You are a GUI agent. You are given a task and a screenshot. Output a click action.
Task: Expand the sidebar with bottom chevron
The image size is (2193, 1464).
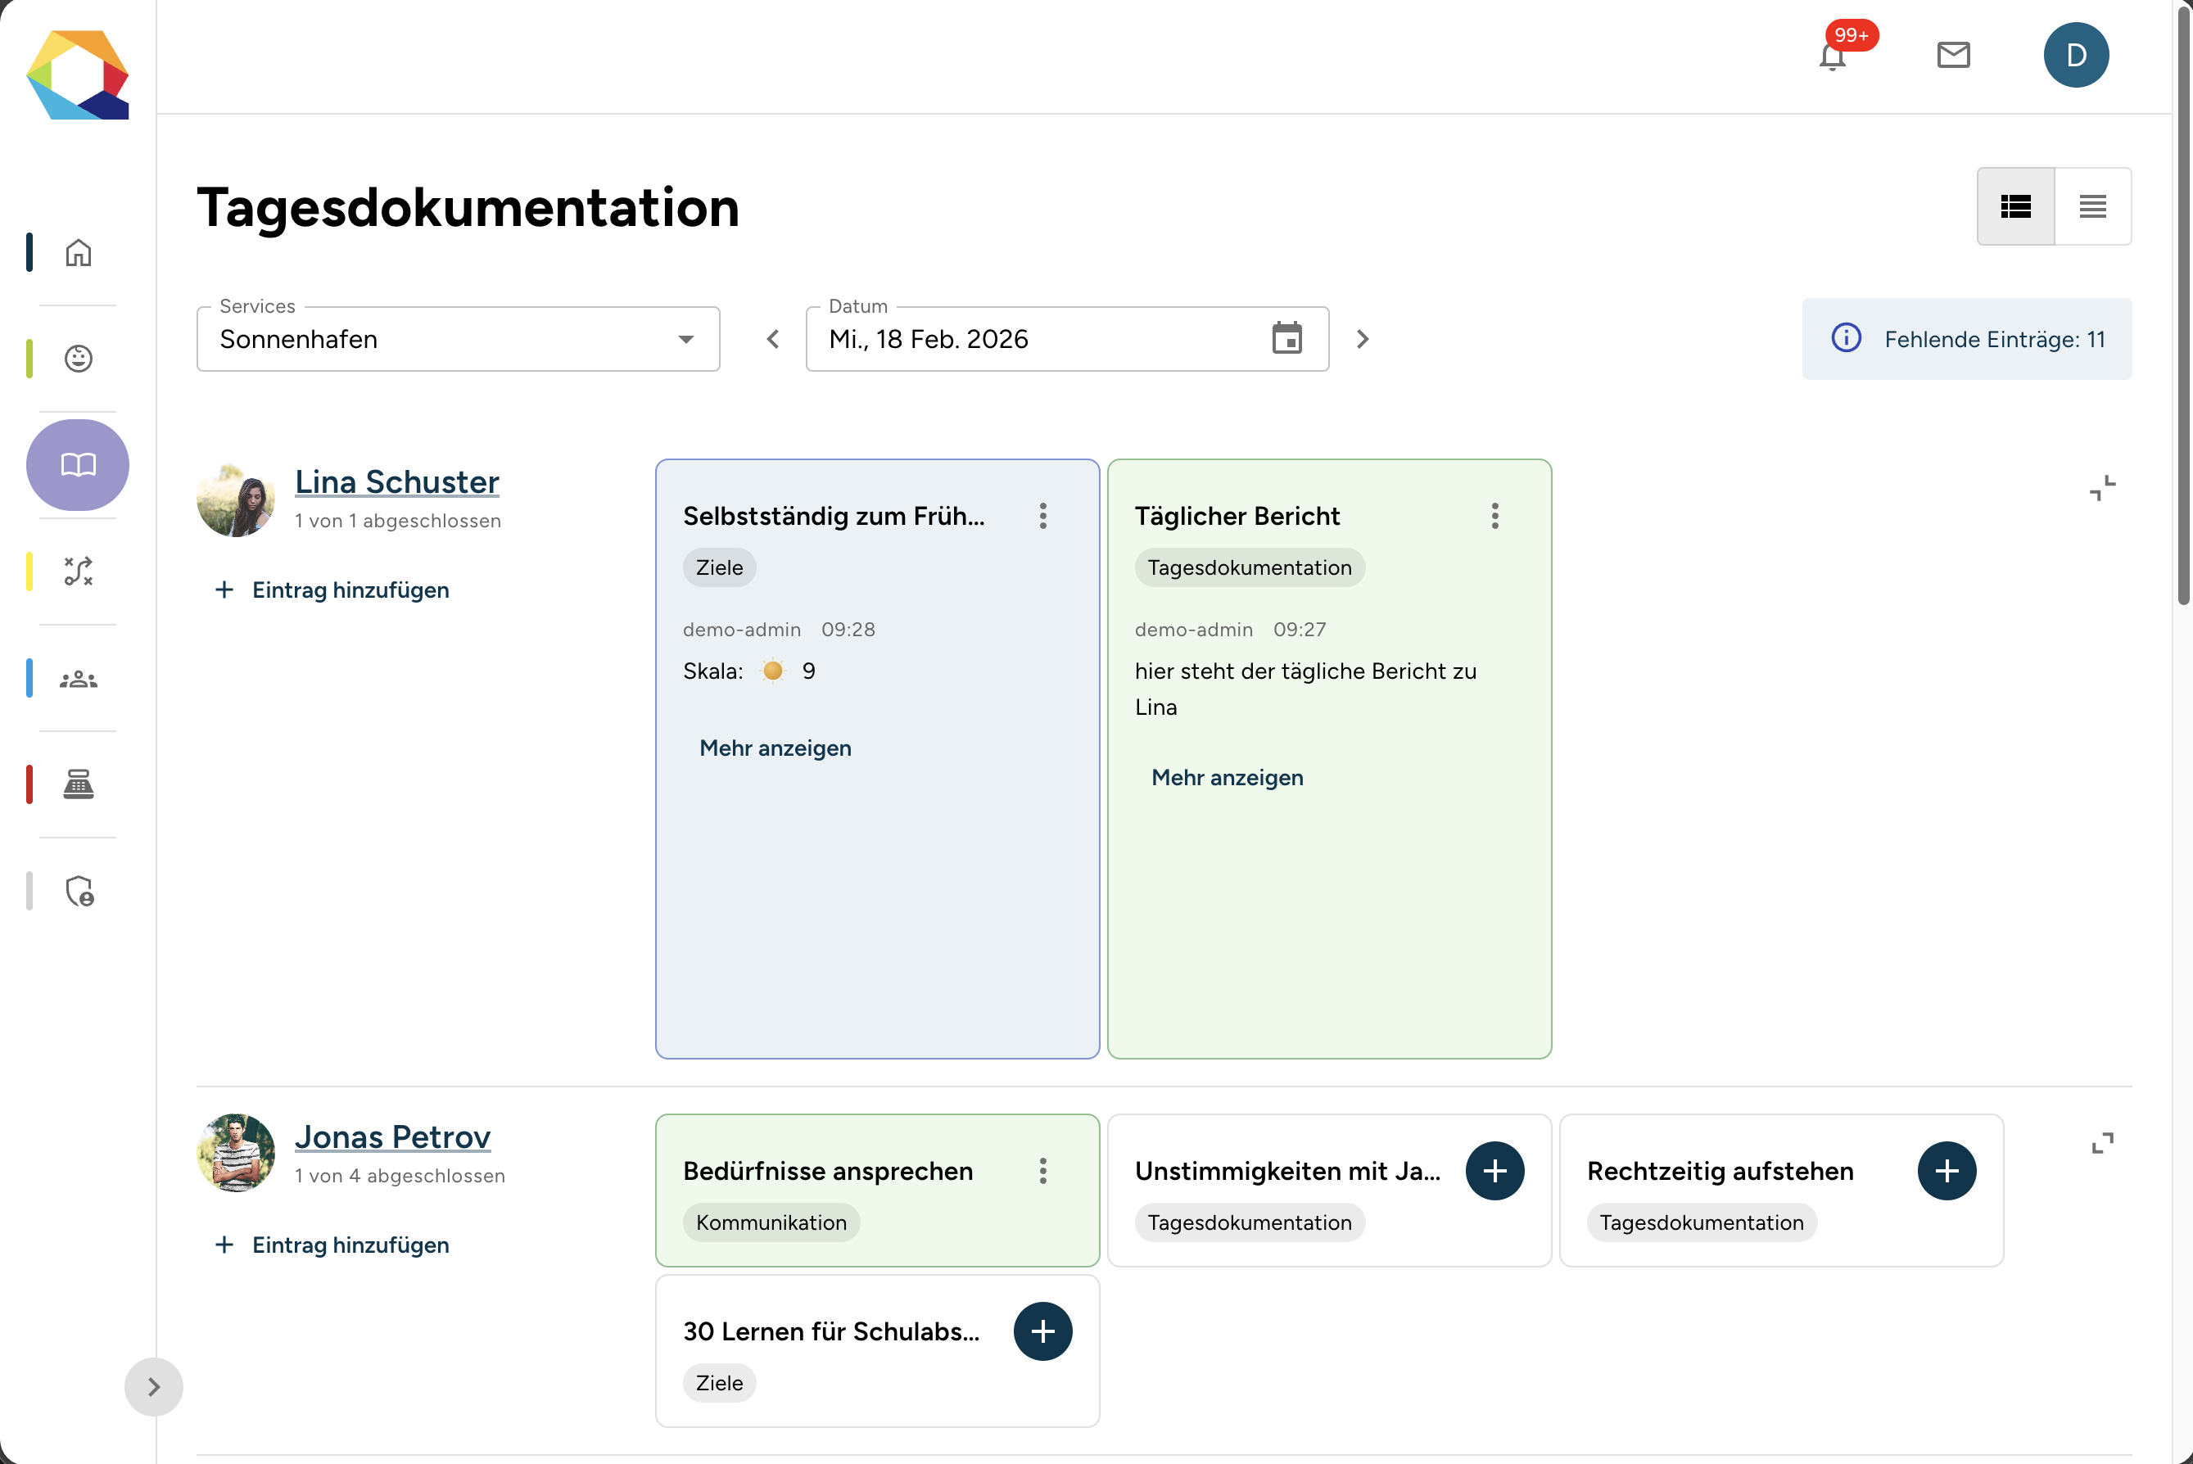click(154, 1386)
